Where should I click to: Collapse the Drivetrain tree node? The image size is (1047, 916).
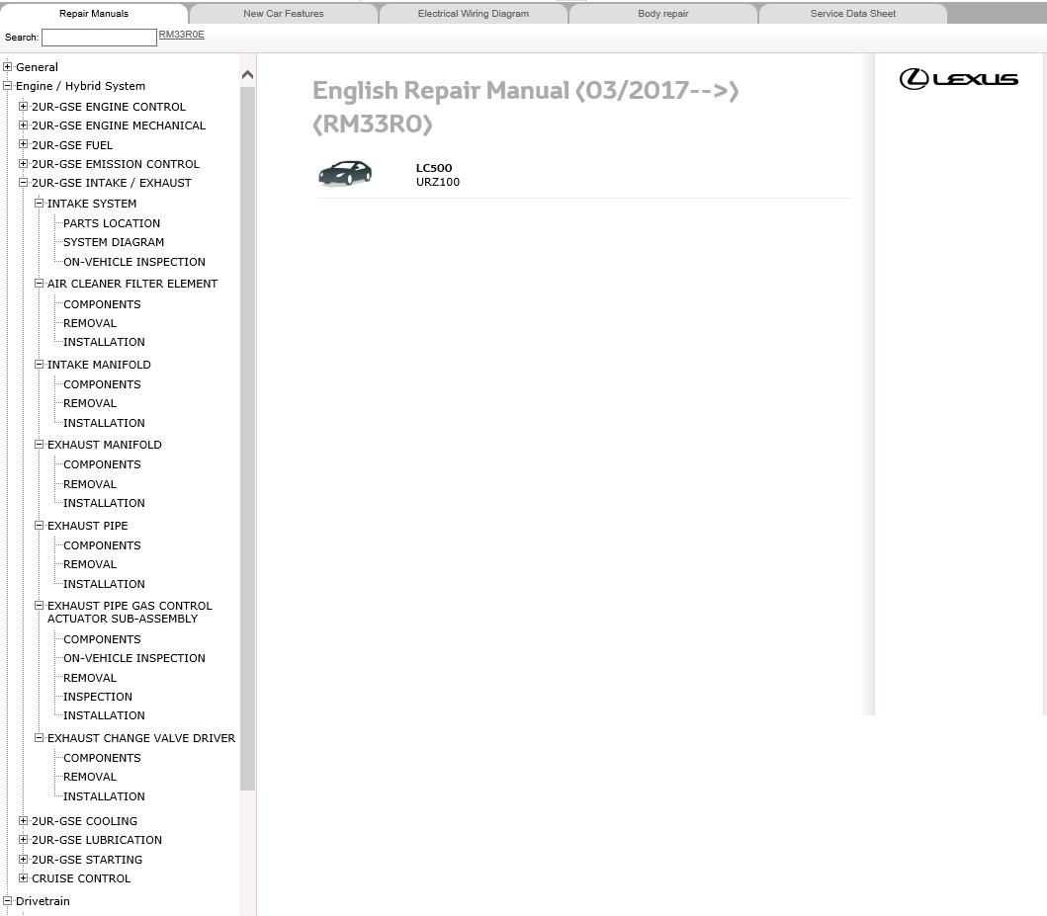coord(7,900)
